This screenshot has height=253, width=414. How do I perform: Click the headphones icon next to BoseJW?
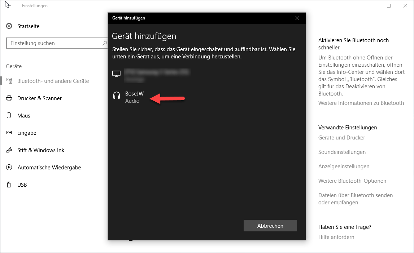pyautogui.click(x=116, y=96)
